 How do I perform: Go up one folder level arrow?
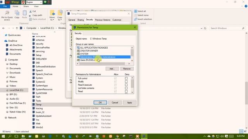(17, 28)
